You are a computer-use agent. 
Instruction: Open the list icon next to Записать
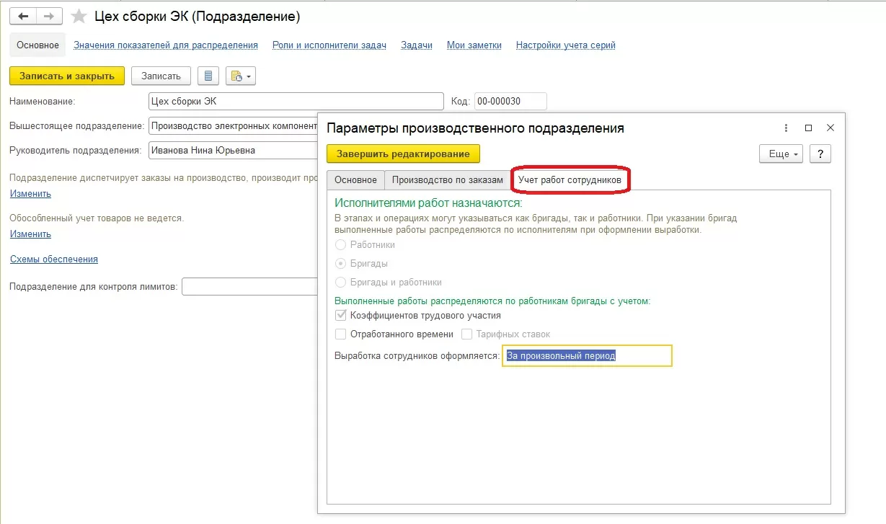point(208,76)
